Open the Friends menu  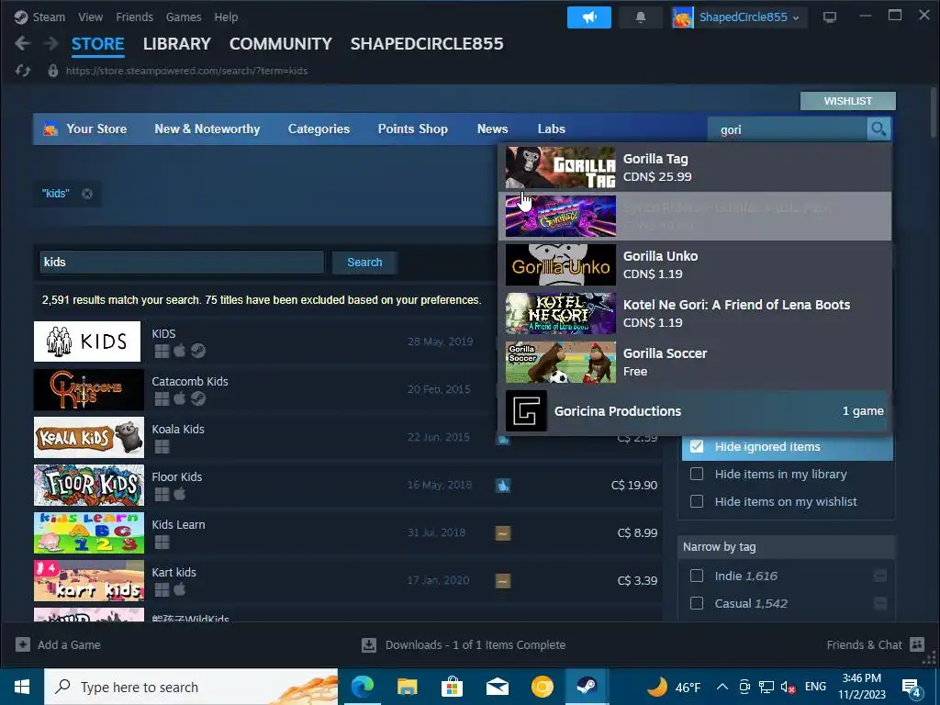tap(134, 17)
